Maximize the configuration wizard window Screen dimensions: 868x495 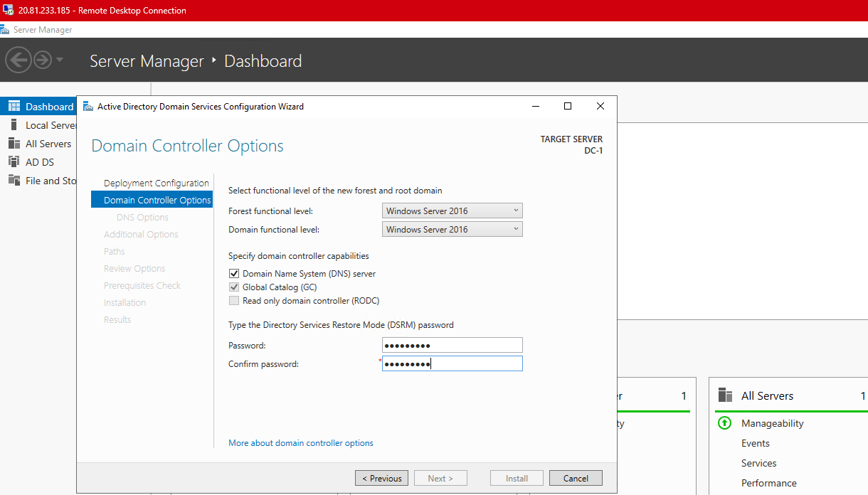568,107
